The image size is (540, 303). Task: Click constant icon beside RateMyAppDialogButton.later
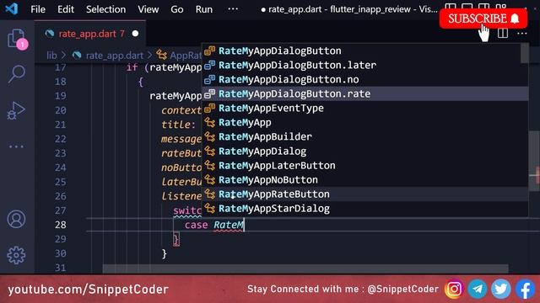pos(209,66)
